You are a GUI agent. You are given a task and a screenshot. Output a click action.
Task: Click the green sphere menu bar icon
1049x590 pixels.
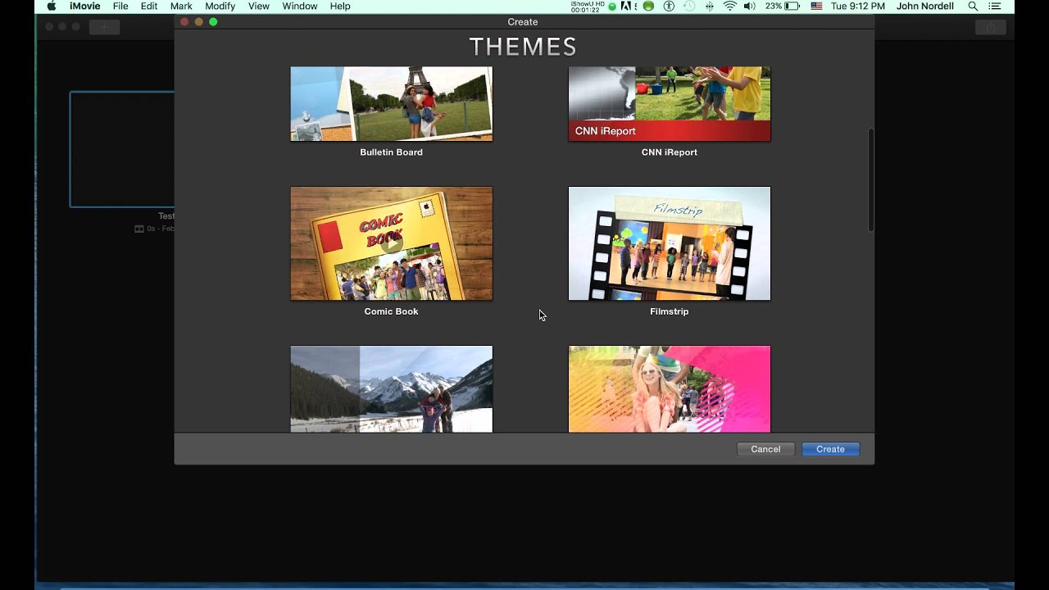[x=649, y=6]
